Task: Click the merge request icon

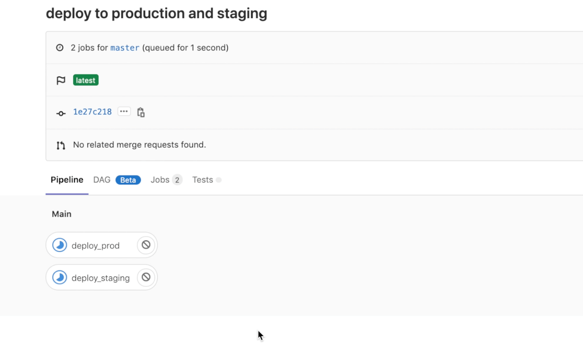Action: pyautogui.click(x=61, y=145)
